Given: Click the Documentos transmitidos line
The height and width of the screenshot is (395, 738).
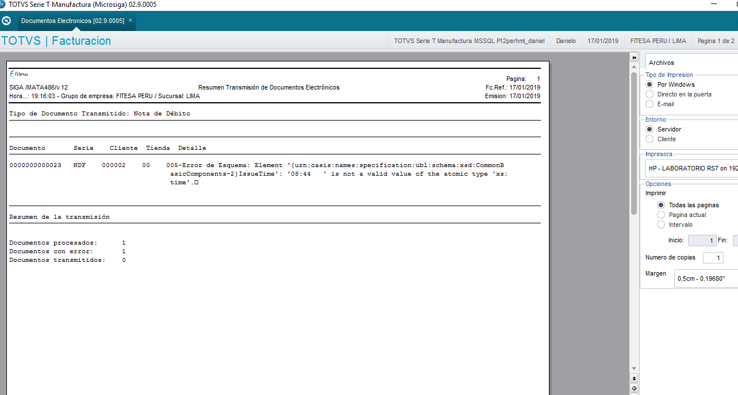Looking at the screenshot, I should coord(67,260).
